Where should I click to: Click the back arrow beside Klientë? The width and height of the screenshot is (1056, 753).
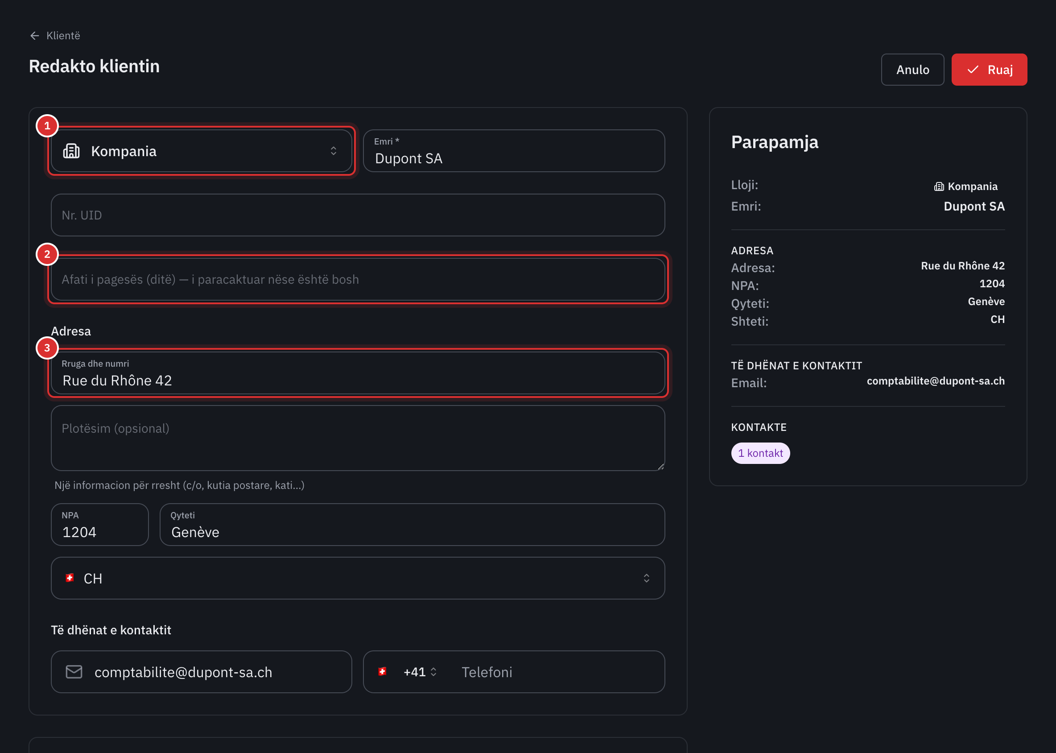click(x=35, y=36)
